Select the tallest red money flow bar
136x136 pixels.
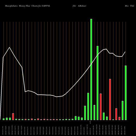[110, 100]
